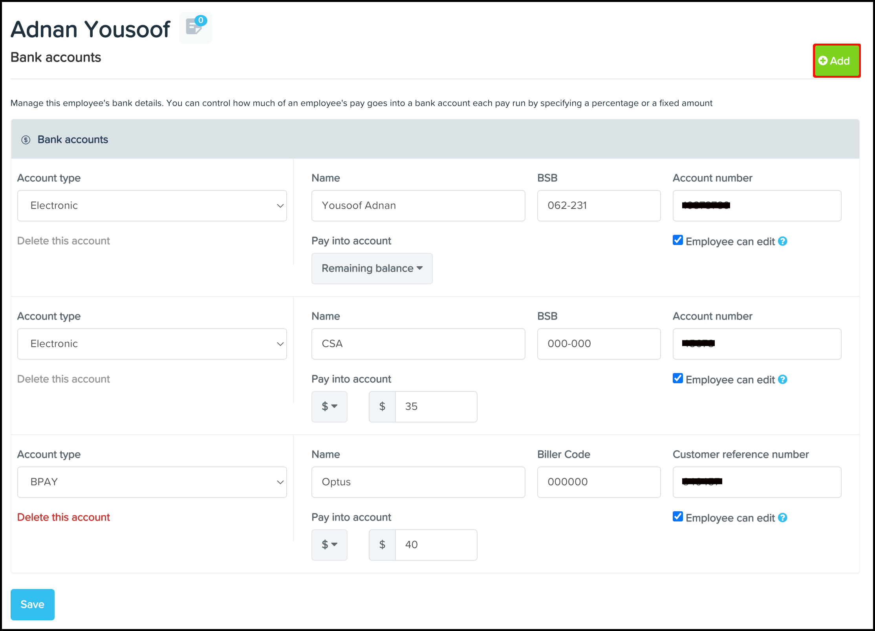Select the CSA payment amount field showing 35
875x631 pixels.
(x=436, y=407)
